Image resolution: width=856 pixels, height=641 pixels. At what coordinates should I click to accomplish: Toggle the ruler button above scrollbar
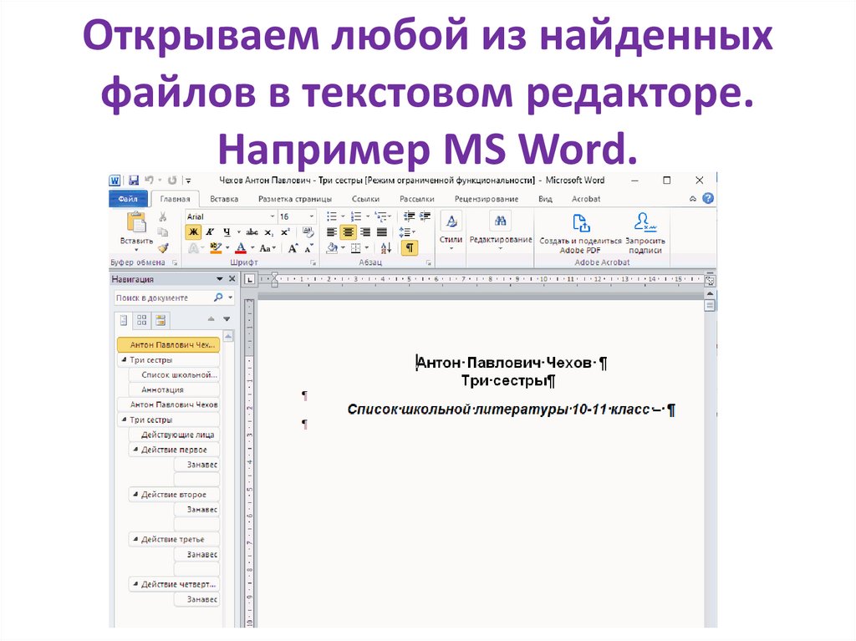(710, 281)
